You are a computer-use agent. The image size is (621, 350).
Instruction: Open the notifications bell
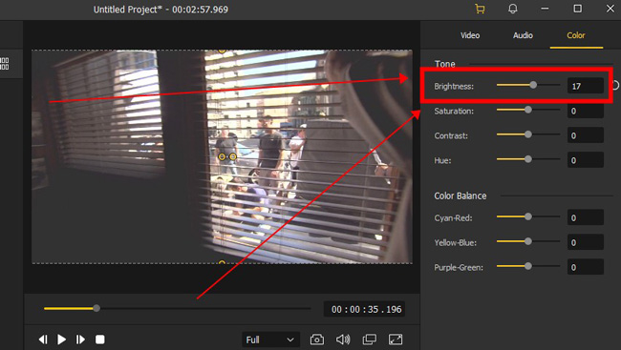tap(512, 9)
